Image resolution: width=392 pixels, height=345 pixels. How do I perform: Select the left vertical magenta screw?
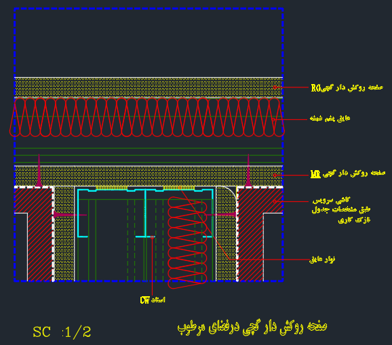[x=39, y=170]
